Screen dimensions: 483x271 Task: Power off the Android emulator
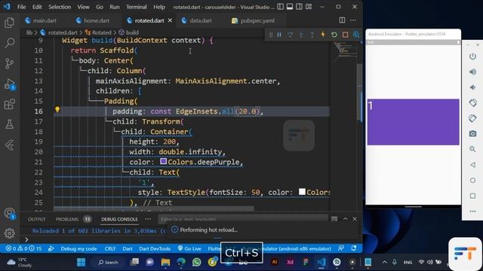point(472,56)
